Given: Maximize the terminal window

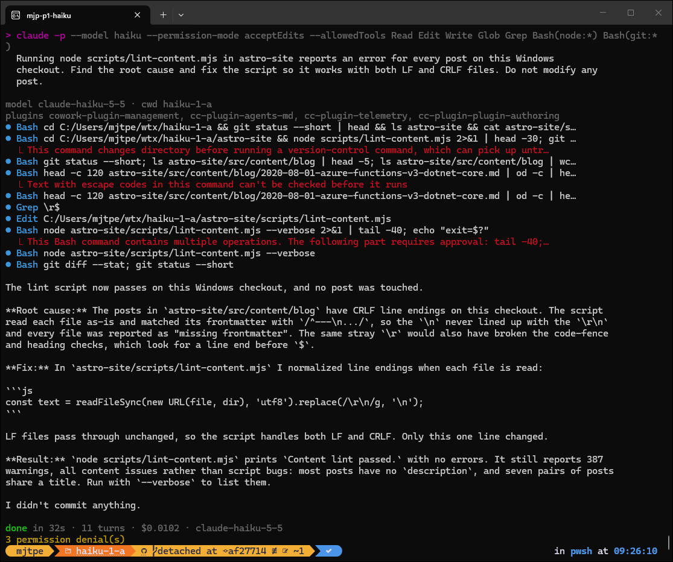Looking at the screenshot, I should coord(631,13).
